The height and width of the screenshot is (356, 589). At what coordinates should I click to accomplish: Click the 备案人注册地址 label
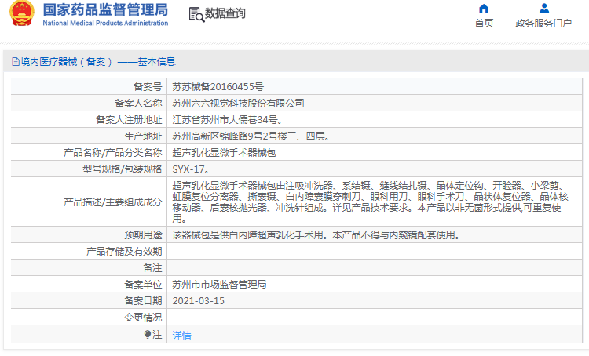click(129, 120)
